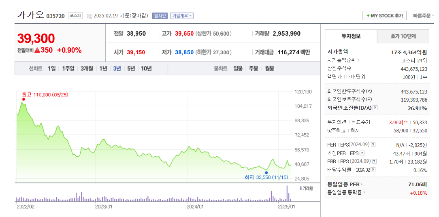
Task: Click the 배당수익률 0.16% value
Action: pyautogui.click(x=420, y=170)
